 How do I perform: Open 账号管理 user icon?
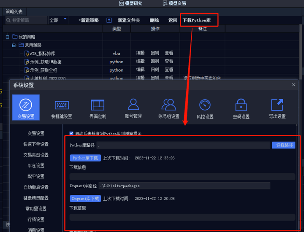tap(133, 105)
